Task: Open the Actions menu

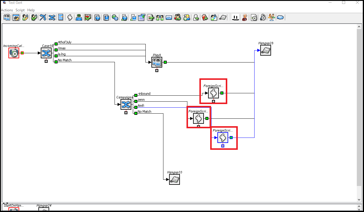Action: pyautogui.click(x=7, y=10)
